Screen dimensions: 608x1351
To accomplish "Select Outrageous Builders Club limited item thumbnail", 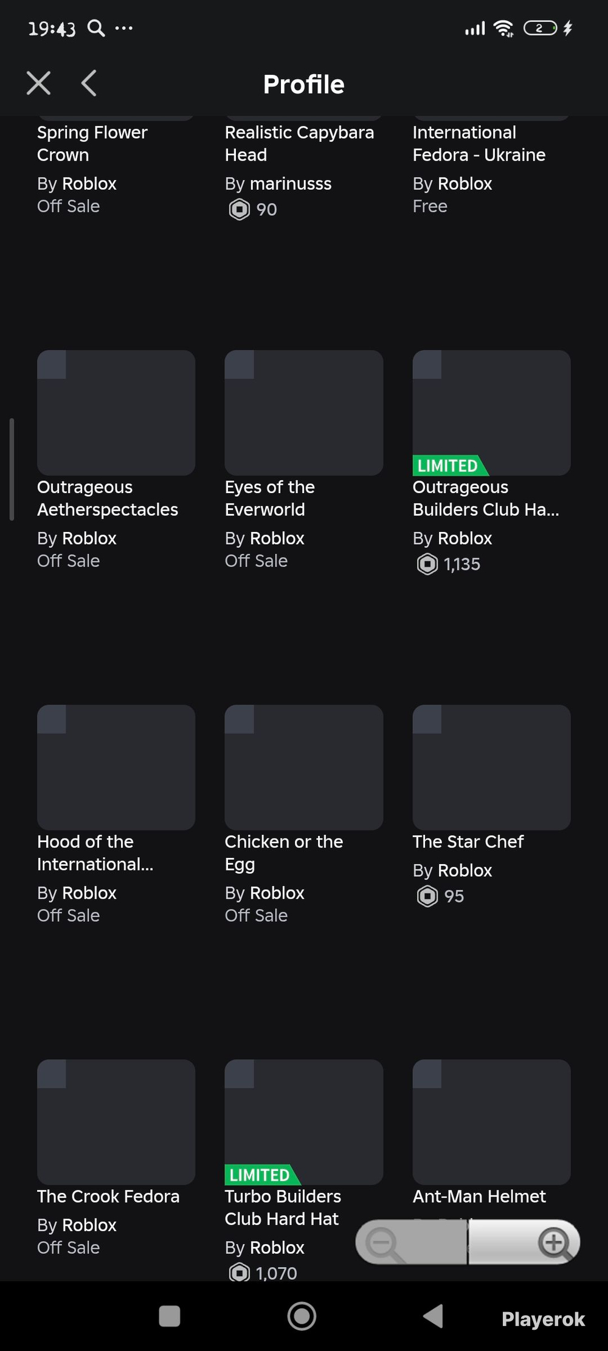I will point(492,412).
